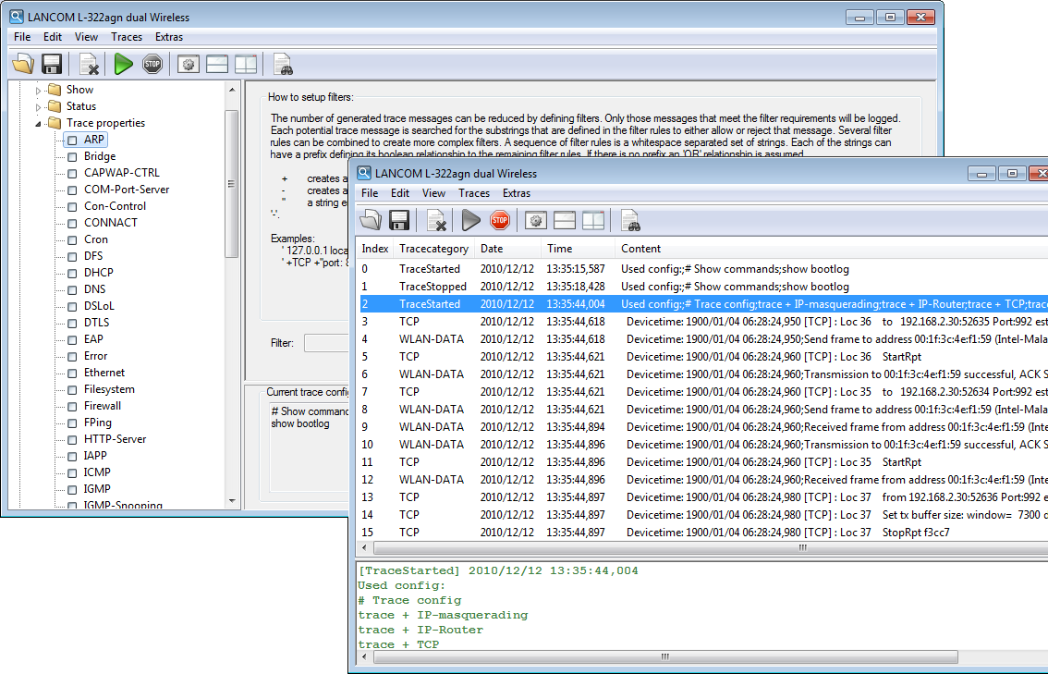Click the red Stop icon in front window
The height and width of the screenshot is (674, 1048).
coord(499,220)
